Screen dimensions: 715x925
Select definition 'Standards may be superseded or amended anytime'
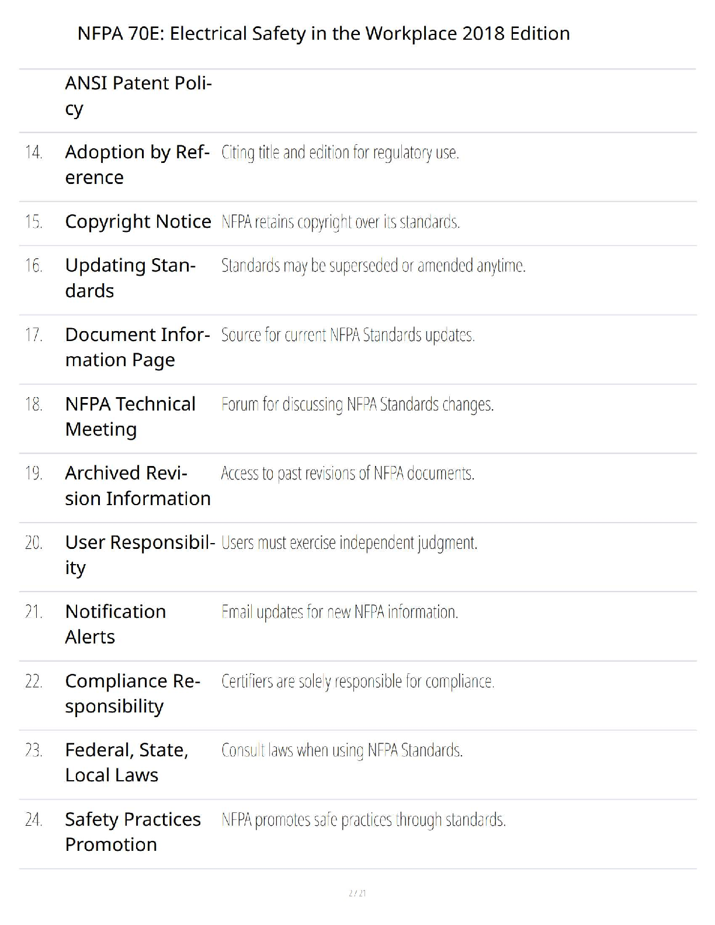(x=373, y=266)
